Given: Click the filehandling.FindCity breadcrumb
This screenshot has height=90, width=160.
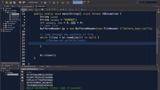Looking at the screenshot, I should (30, 66).
